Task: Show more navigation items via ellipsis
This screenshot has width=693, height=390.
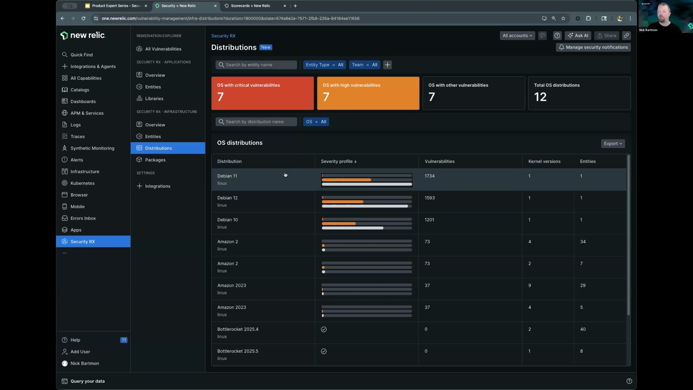Action: click(x=65, y=253)
